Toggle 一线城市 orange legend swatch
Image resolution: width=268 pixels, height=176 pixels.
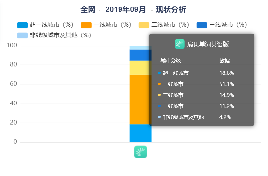click(x=86, y=25)
